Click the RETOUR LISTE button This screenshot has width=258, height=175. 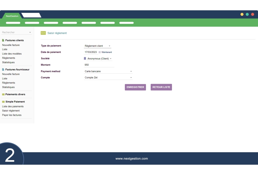pyautogui.click(x=161, y=87)
